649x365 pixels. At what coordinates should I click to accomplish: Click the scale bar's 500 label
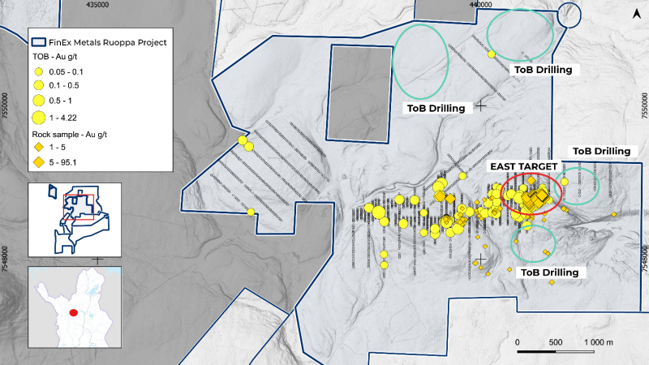557,341
